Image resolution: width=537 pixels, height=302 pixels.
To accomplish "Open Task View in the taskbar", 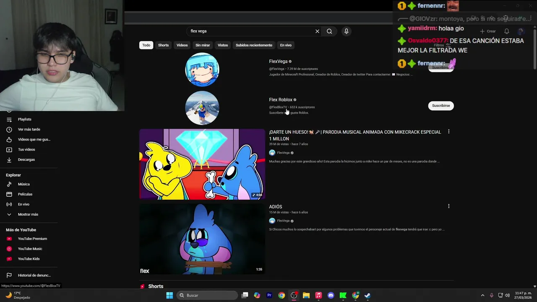I will pos(245,295).
